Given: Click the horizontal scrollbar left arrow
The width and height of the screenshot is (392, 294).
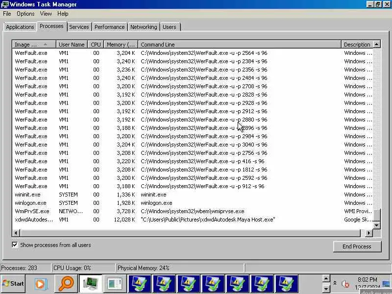Looking at the screenshot, I should click(x=16, y=233).
